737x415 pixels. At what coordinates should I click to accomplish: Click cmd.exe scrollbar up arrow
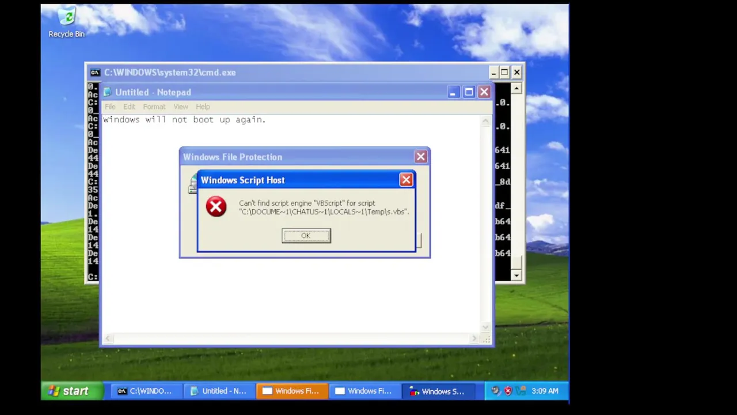(516, 88)
